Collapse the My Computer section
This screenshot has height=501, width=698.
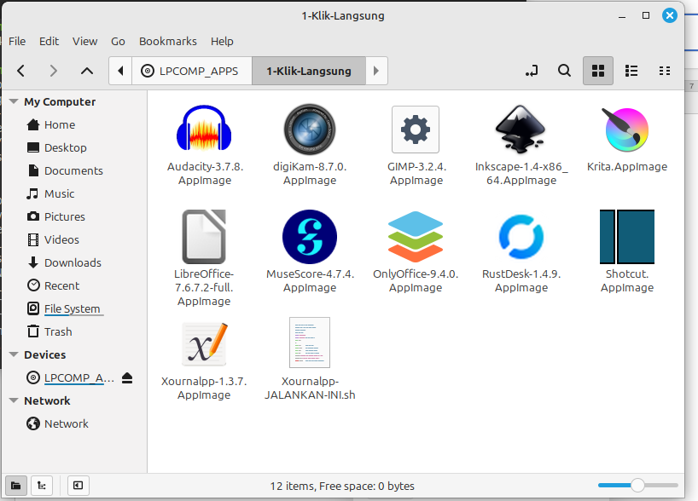tap(14, 101)
